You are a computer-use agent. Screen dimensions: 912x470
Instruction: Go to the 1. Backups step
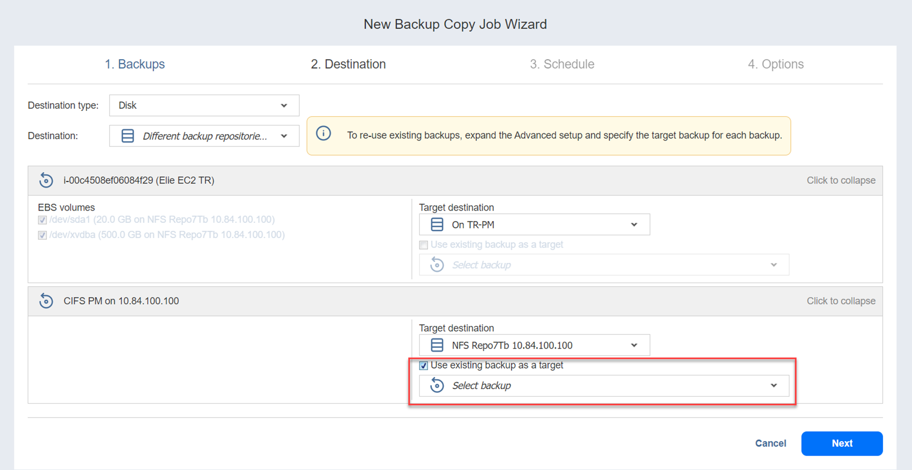[x=135, y=64]
